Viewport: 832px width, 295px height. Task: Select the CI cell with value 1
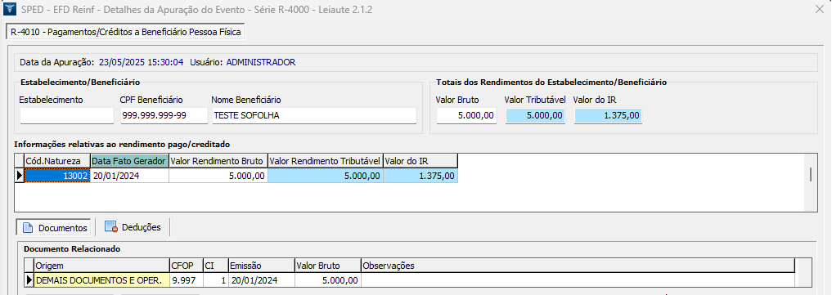point(215,280)
